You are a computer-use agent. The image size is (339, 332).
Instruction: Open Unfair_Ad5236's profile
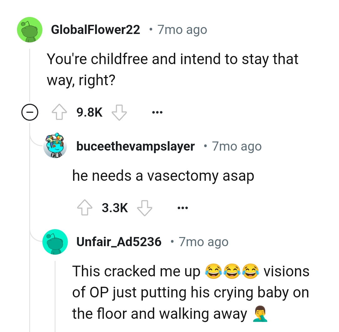pyautogui.click(x=119, y=242)
